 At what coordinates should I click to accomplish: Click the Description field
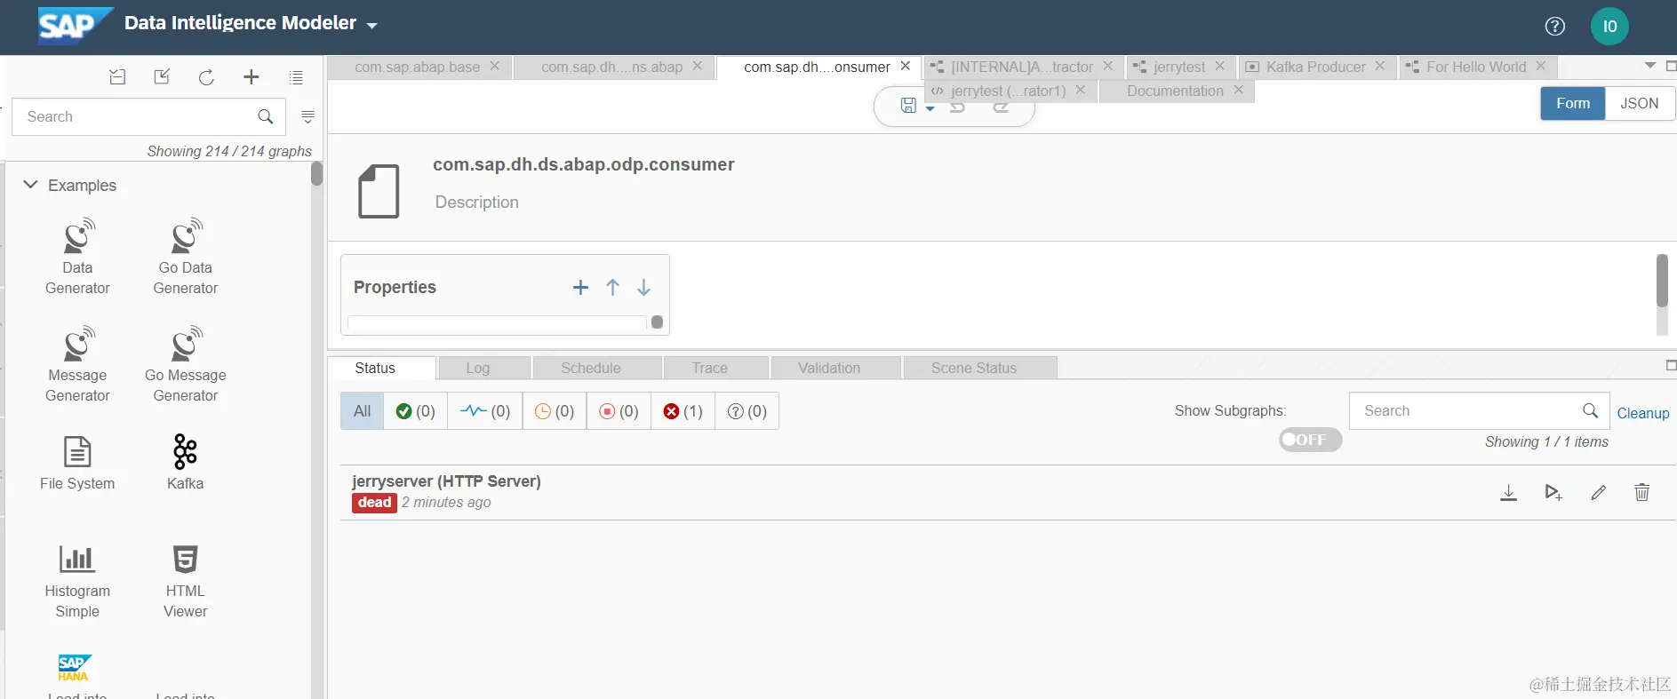coord(477,203)
